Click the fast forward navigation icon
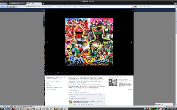This screenshot has width=177, height=110. (x=8, y=7)
